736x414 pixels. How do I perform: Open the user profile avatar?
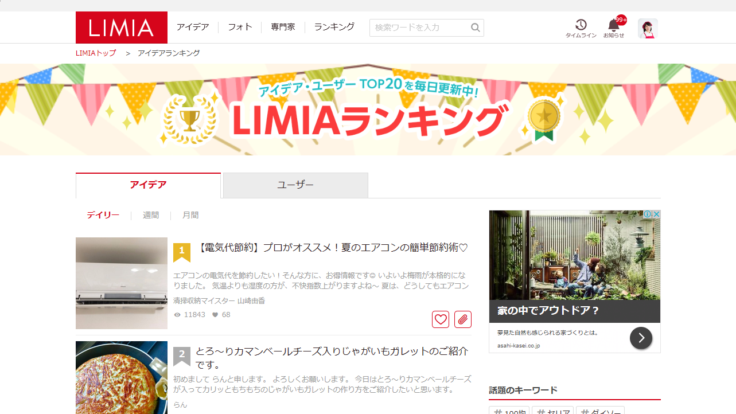tap(648, 29)
